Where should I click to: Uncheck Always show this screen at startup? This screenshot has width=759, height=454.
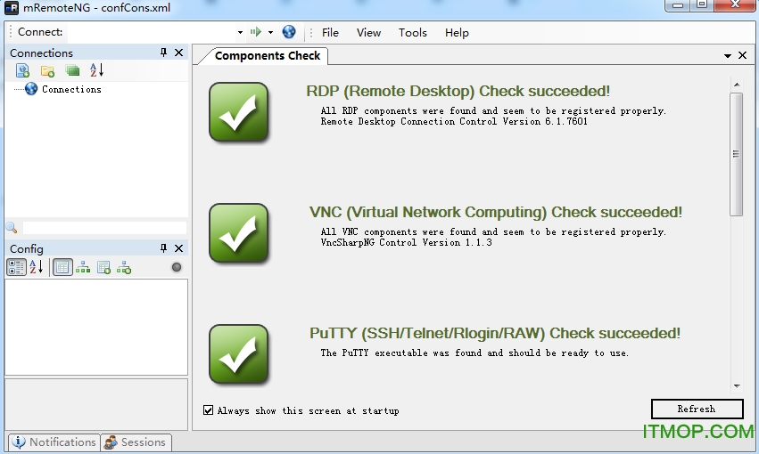coord(208,410)
